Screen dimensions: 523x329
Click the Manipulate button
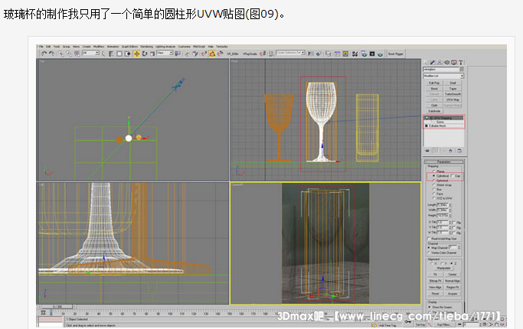[444, 268]
